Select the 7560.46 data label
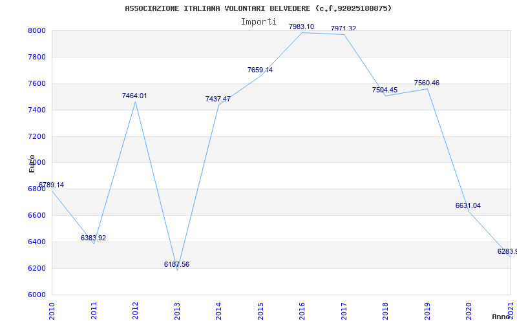517x323 pixels. pyautogui.click(x=427, y=83)
